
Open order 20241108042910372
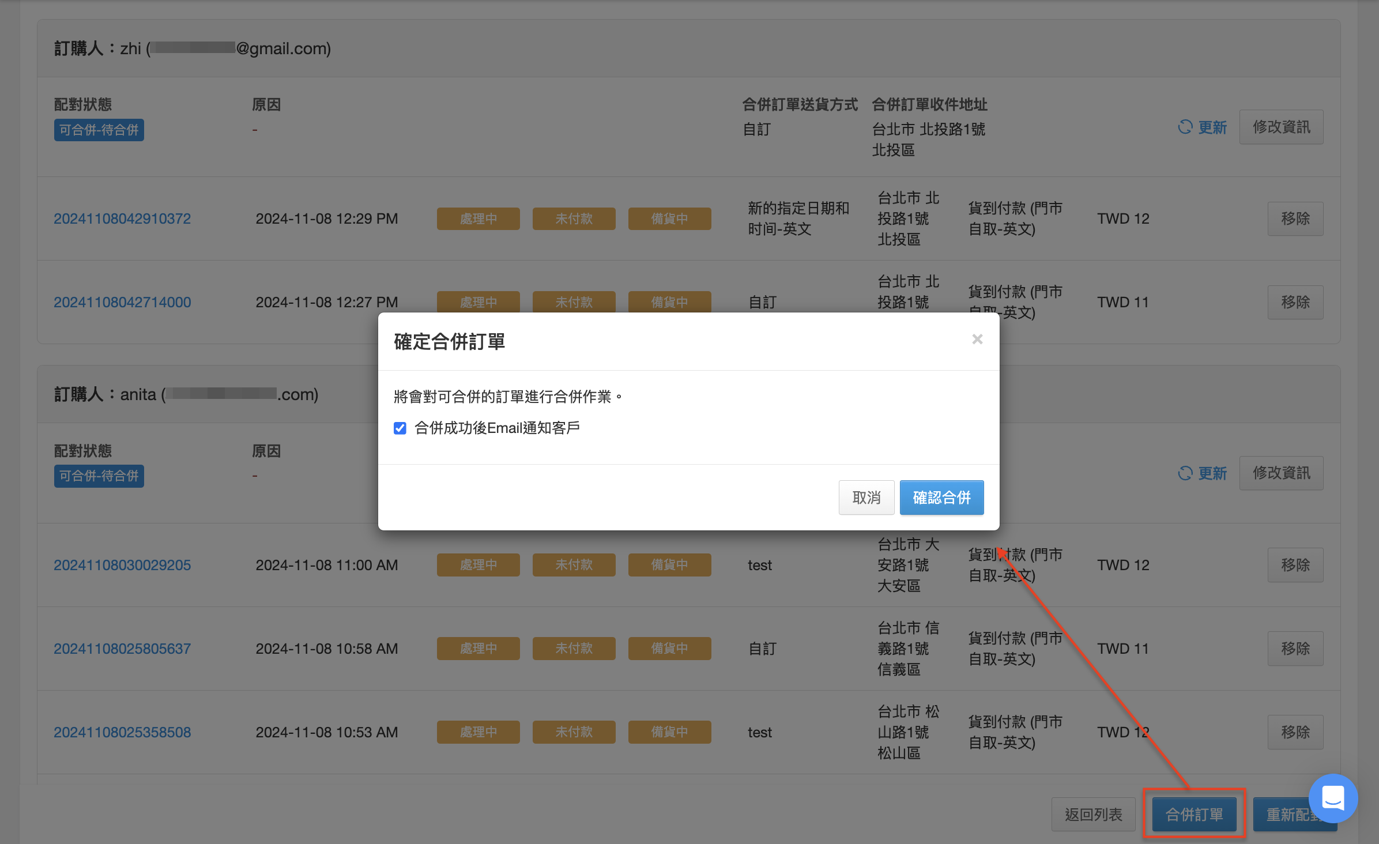coord(122,218)
